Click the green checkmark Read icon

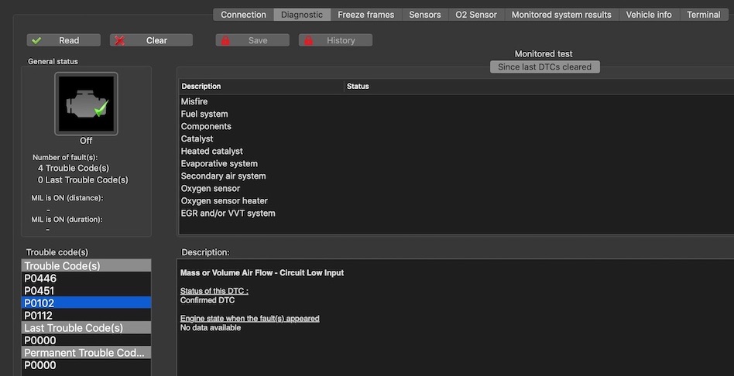(x=36, y=40)
